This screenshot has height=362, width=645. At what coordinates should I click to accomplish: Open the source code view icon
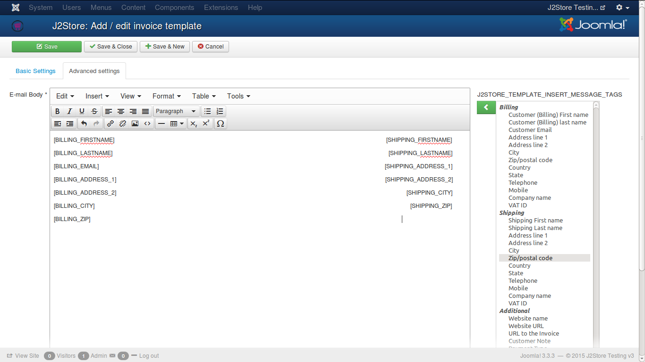pos(147,123)
